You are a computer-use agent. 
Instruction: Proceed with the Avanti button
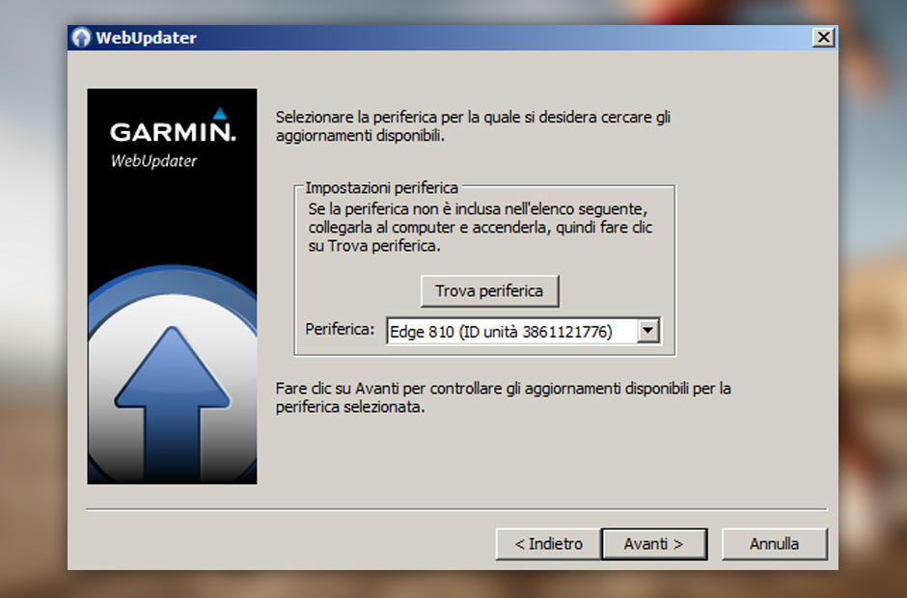coord(654,544)
